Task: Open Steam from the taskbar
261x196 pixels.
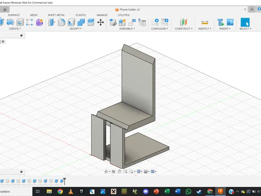Action: 199,192
